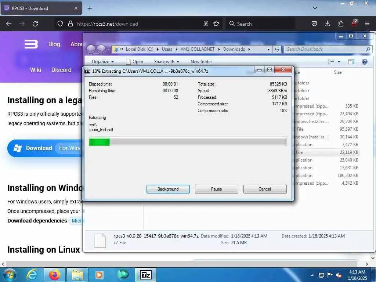Open the Discord link

coord(61,70)
